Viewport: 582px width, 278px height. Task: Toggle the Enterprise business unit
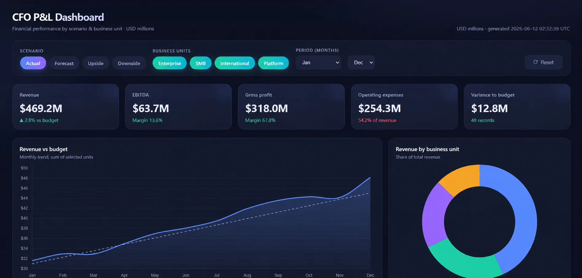[x=170, y=63]
